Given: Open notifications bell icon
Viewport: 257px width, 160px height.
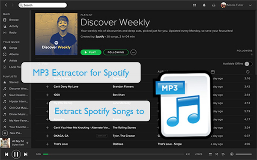Looking at the screenshot, I should [204, 5].
